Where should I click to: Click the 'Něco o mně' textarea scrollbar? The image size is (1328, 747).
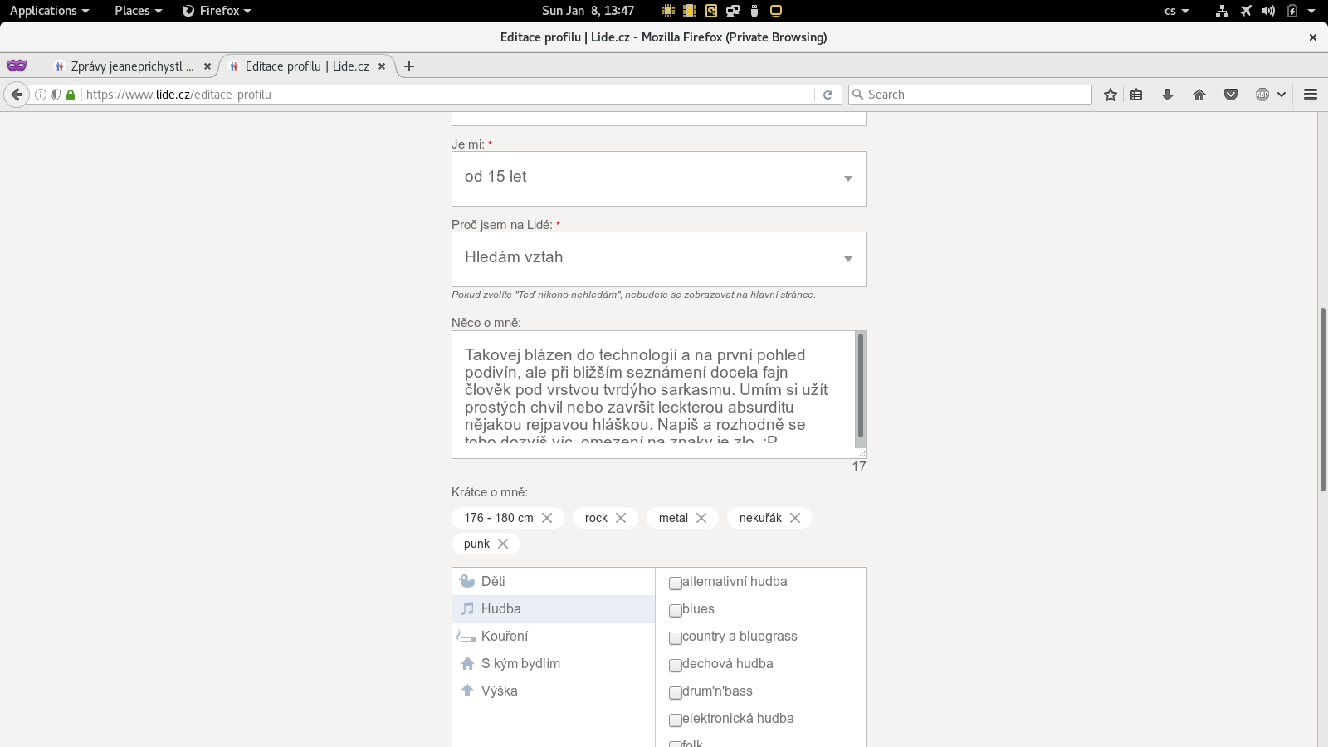coord(860,386)
